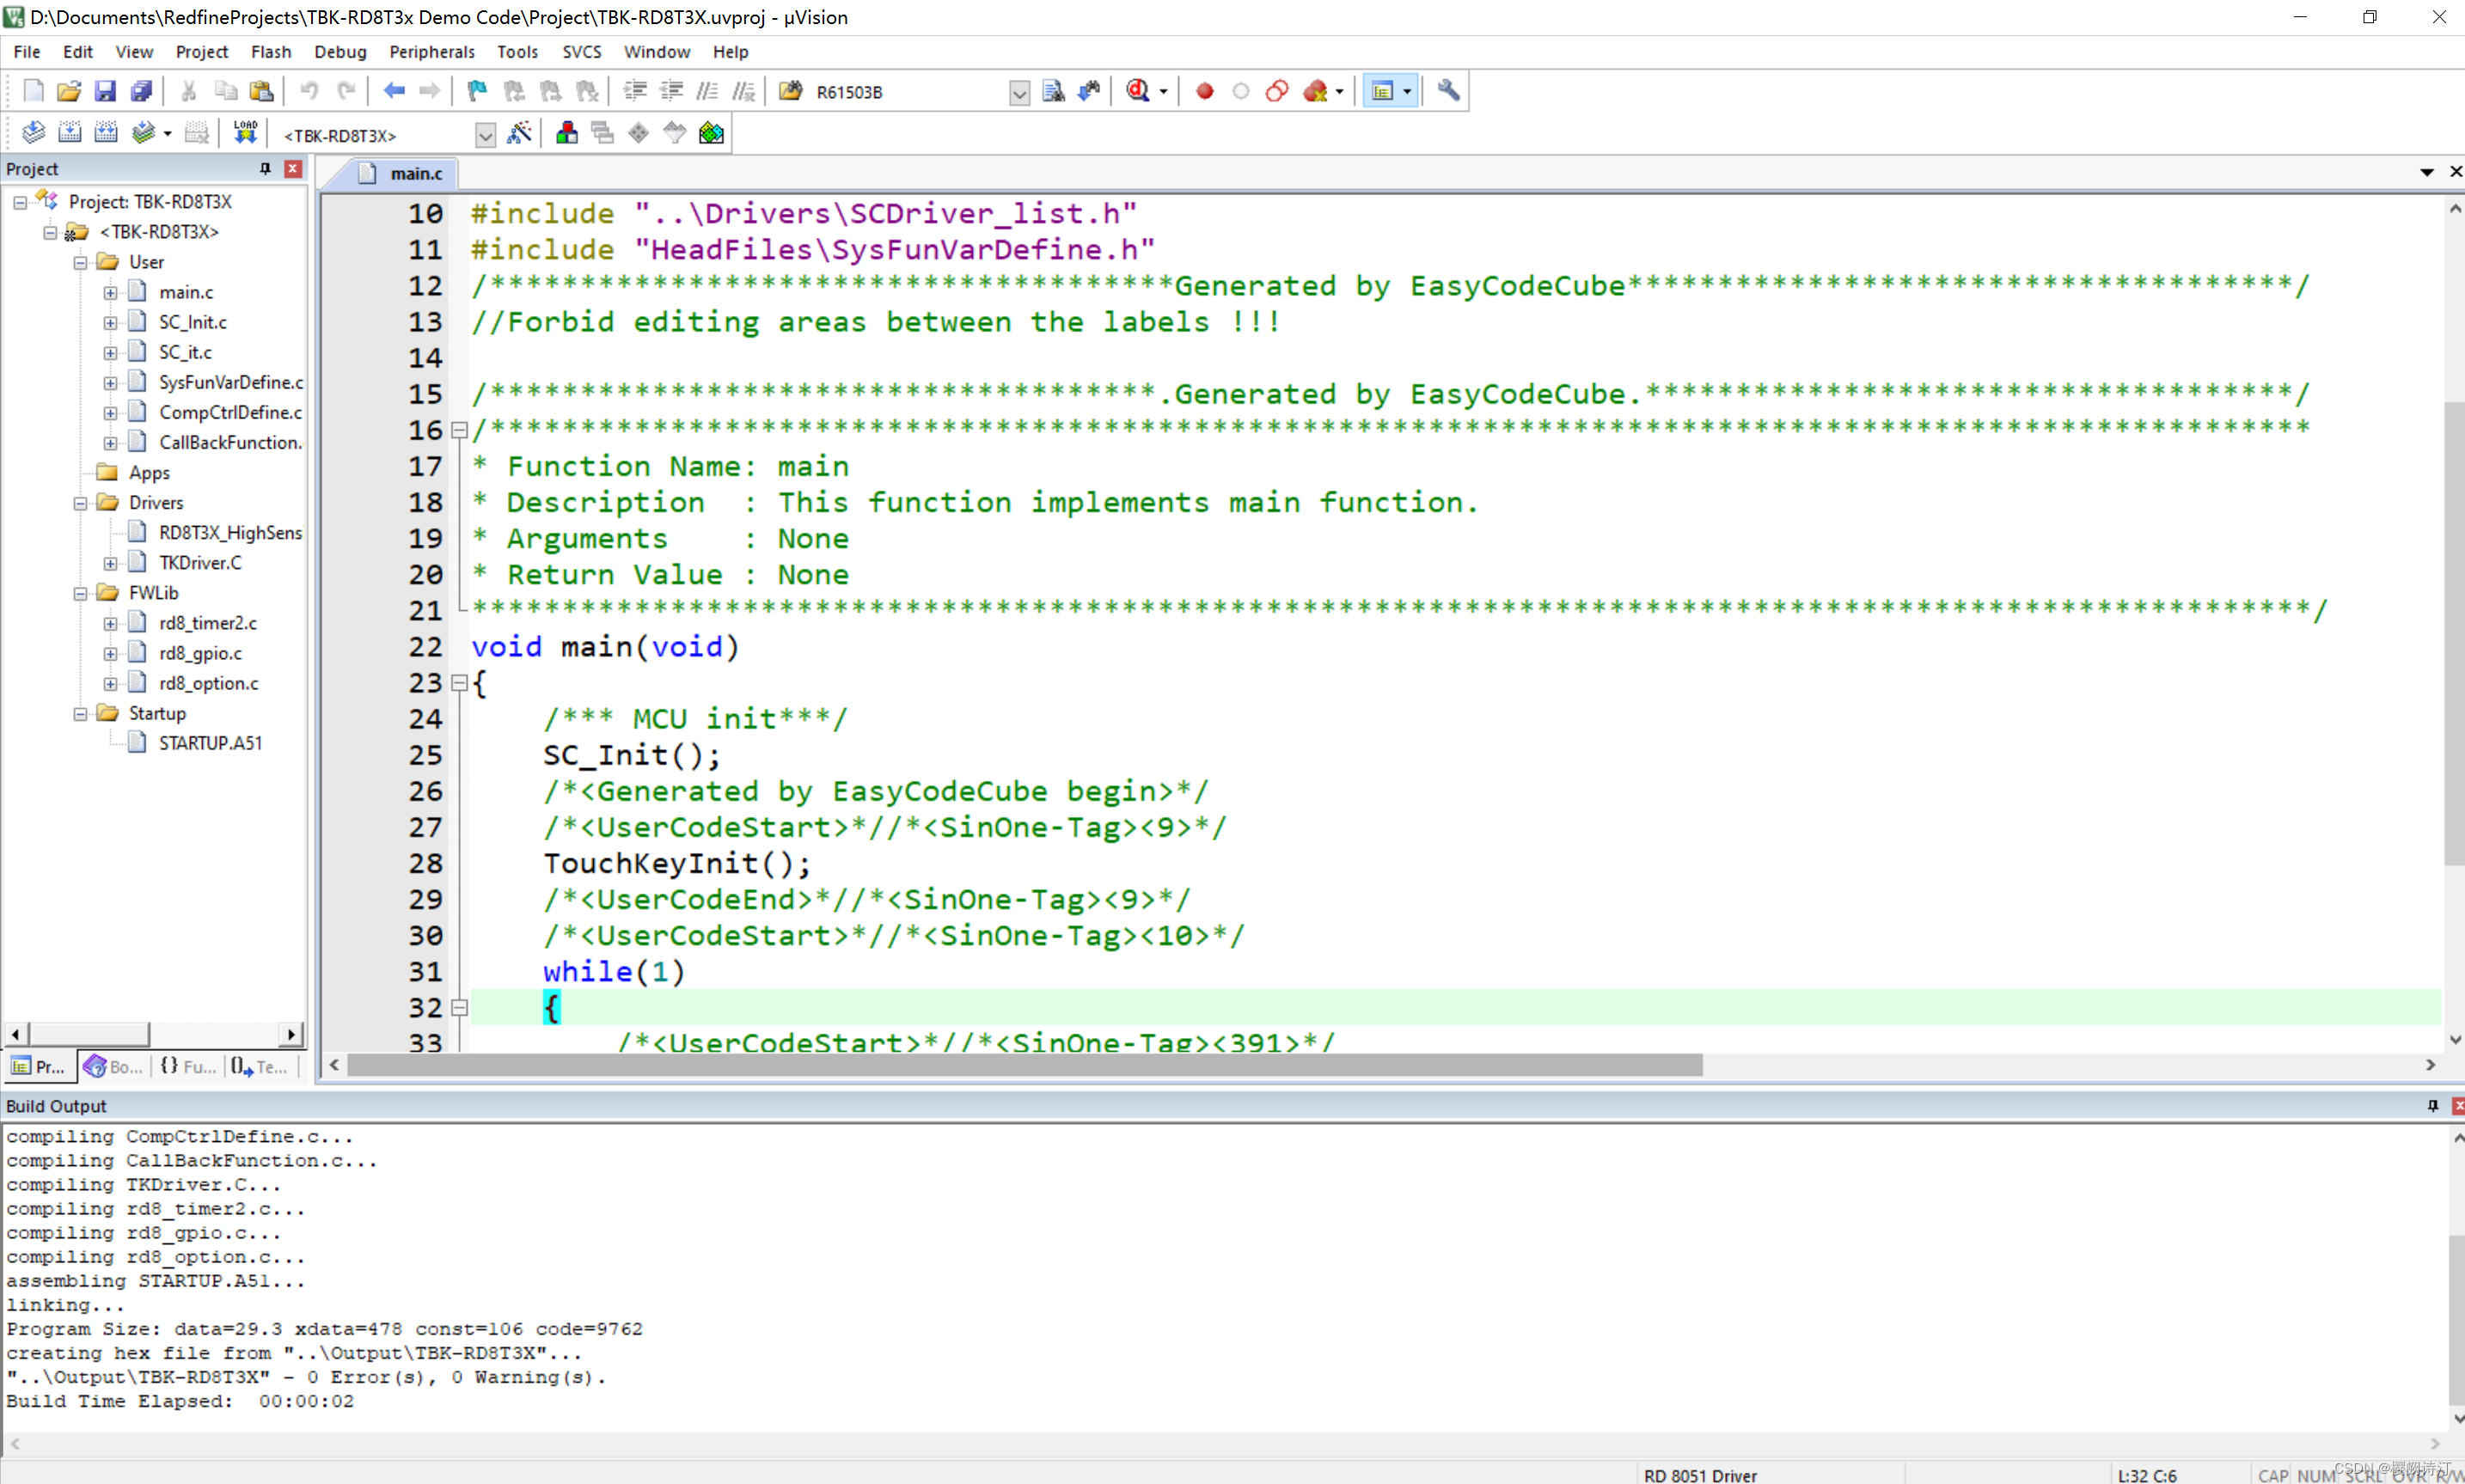Viewport: 2465px width, 1484px height.
Task: Open the R61503B find combo box dropdown
Action: [1019, 93]
